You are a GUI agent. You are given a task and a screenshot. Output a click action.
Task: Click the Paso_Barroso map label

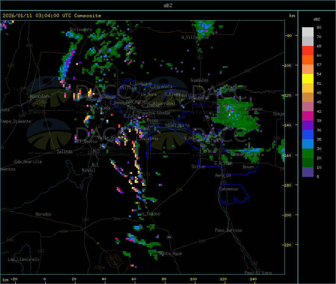228,230
